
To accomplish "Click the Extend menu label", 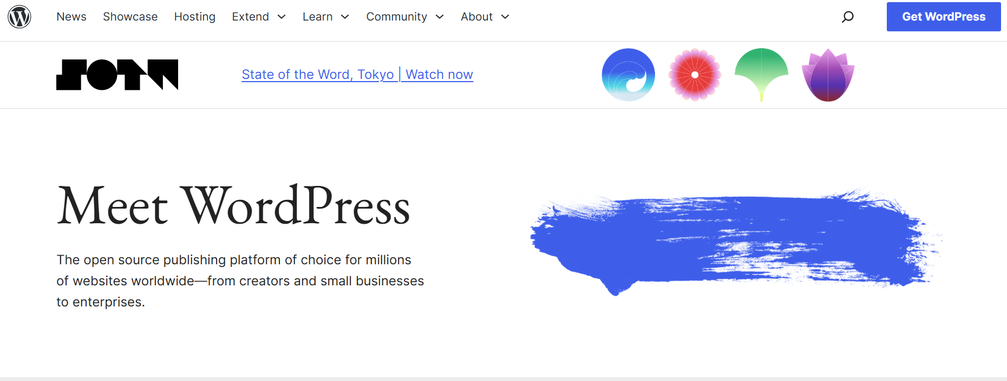I will coord(251,17).
